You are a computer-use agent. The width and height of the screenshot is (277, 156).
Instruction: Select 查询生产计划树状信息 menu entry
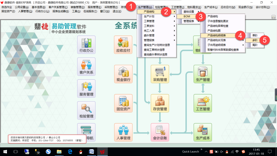pos(157,45)
